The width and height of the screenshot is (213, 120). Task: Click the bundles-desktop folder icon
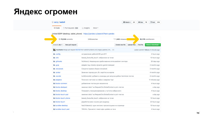pos(54,105)
